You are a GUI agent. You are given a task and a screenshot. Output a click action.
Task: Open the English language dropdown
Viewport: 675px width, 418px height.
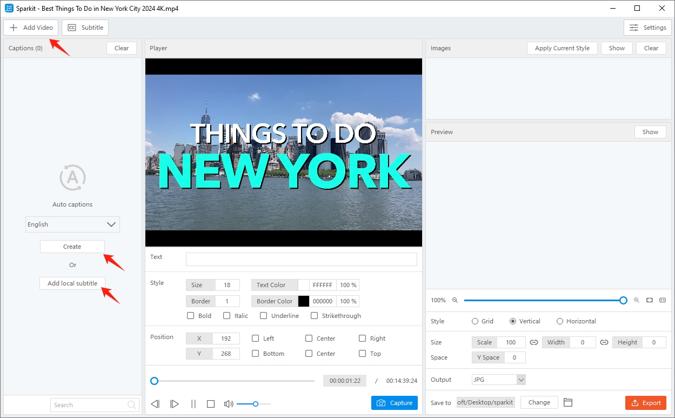click(72, 224)
